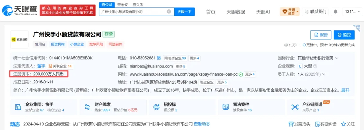364x130 pixels.
Task: Click the 欢聚小贷 company logo thumbnail
Action: tap(20, 40)
